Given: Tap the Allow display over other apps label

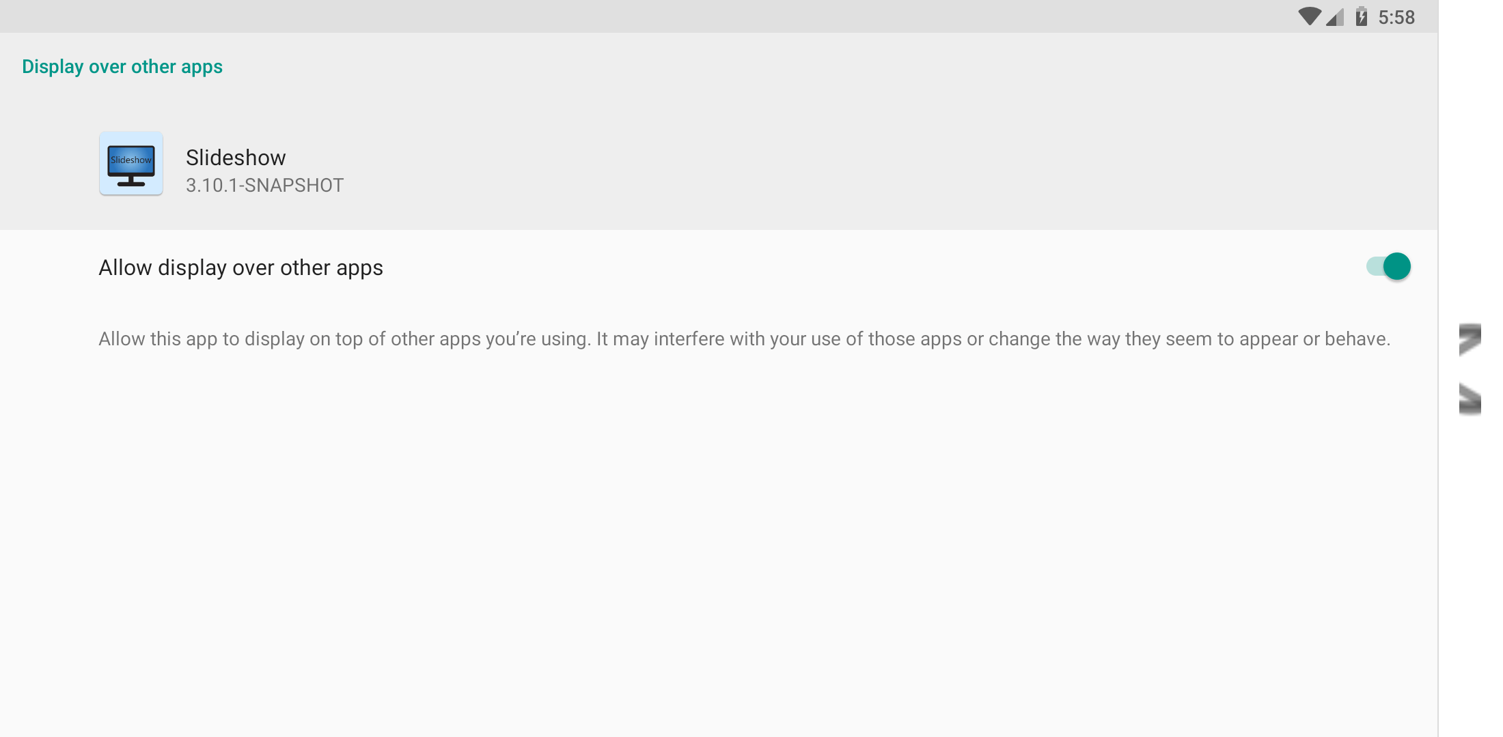Looking at the screenshot, I should [240, 268].
